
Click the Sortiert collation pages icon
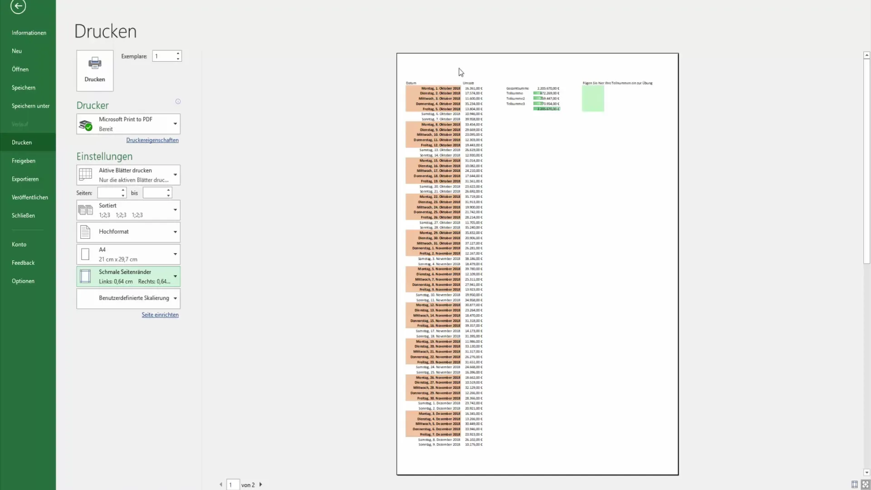(86, 210)
